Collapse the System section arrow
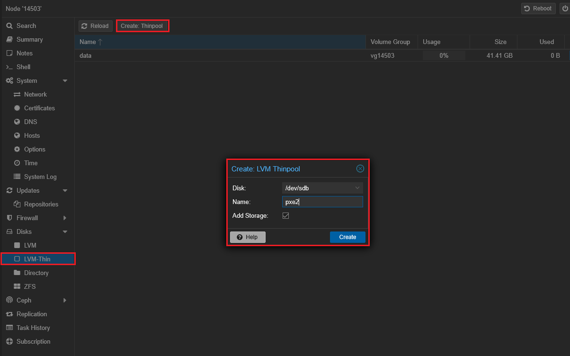 pos(65,81)
